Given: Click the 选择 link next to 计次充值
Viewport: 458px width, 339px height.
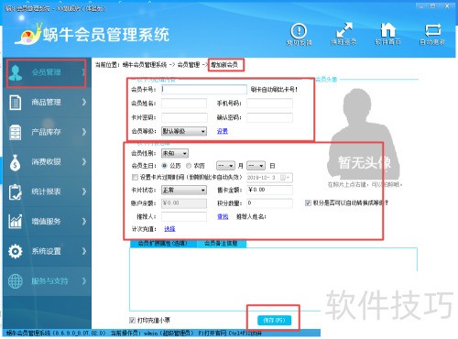Looking at the screenshot, I should click(169, 229).
